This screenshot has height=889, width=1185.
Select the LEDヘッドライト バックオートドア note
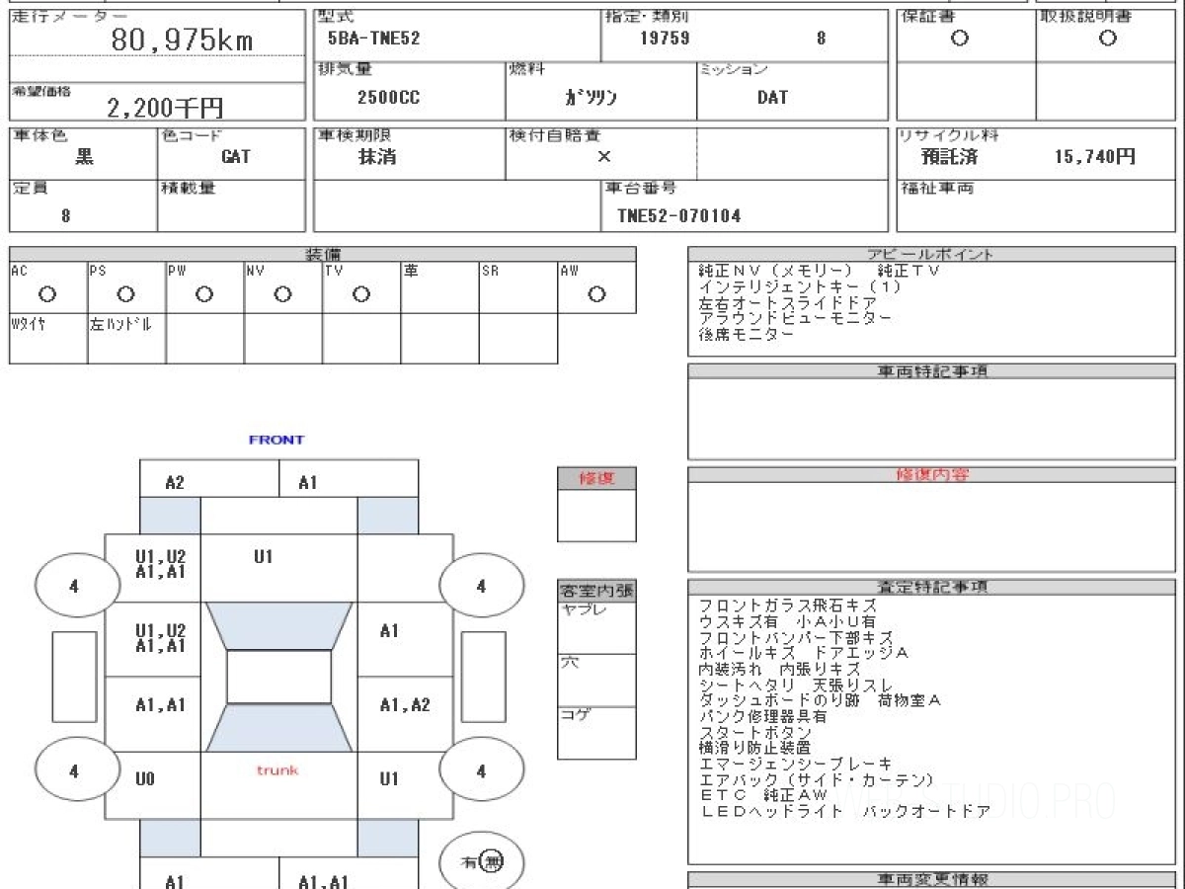pyautogui.click(x=844, y=811)
